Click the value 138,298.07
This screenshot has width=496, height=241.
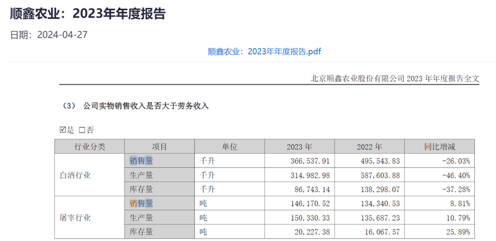click(x=380, y=190)
